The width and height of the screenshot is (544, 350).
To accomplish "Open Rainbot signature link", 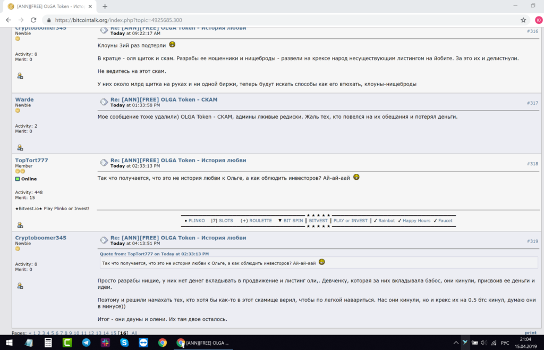I will click(x=387, y=221).
